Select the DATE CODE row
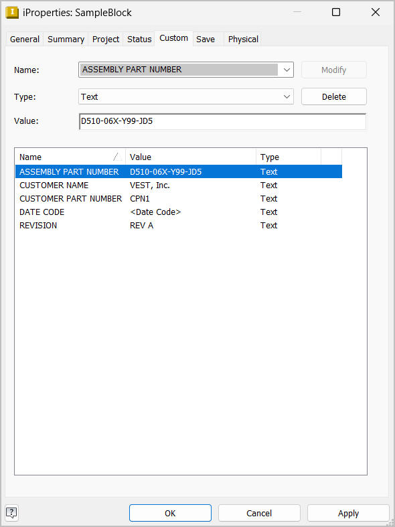The width and height of the screenshot is (395, 527). pos(179,212)
